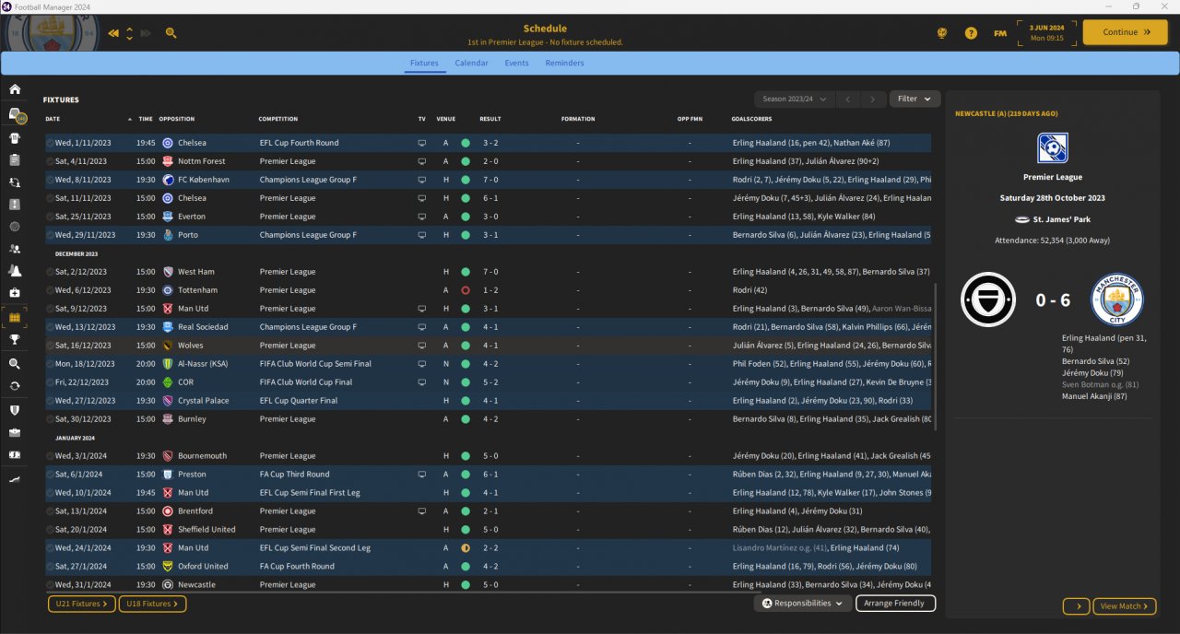This screenshot has width=1180, height=634.
Task: Open U18 Fixtures
Action: click(152, 604)
